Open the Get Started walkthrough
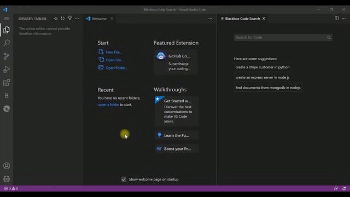The width and height of the screenshot is (350, 197). [x=177, y=111]
